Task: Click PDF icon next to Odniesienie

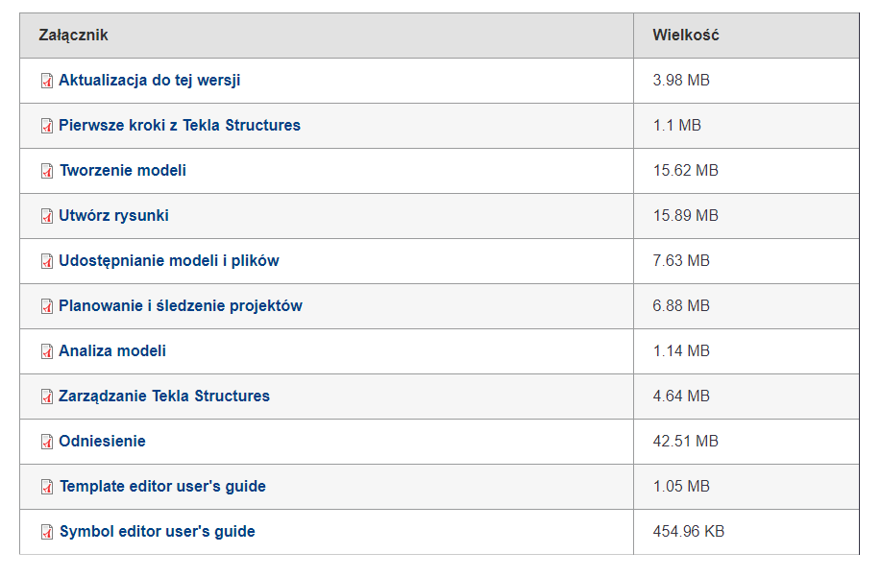Action: tap(47, 442)
